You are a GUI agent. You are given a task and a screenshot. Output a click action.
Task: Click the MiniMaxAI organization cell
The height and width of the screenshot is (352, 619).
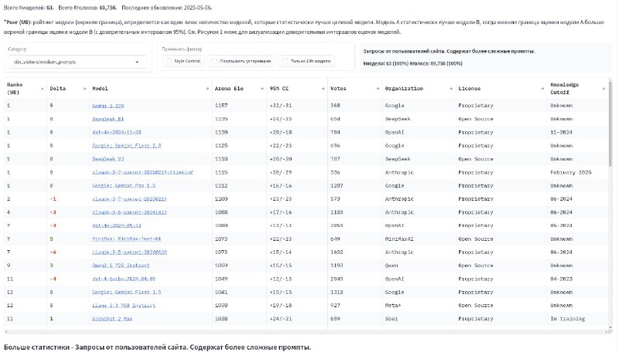pyautogui.click(x=399, y=239)
